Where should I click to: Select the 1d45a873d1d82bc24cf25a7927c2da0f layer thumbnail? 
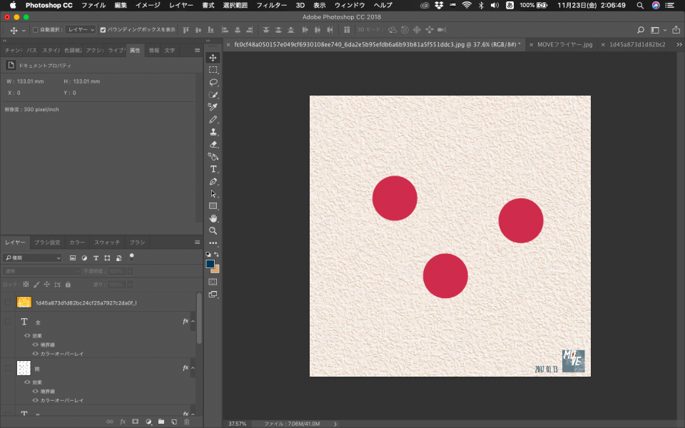[x=24, y=302]
